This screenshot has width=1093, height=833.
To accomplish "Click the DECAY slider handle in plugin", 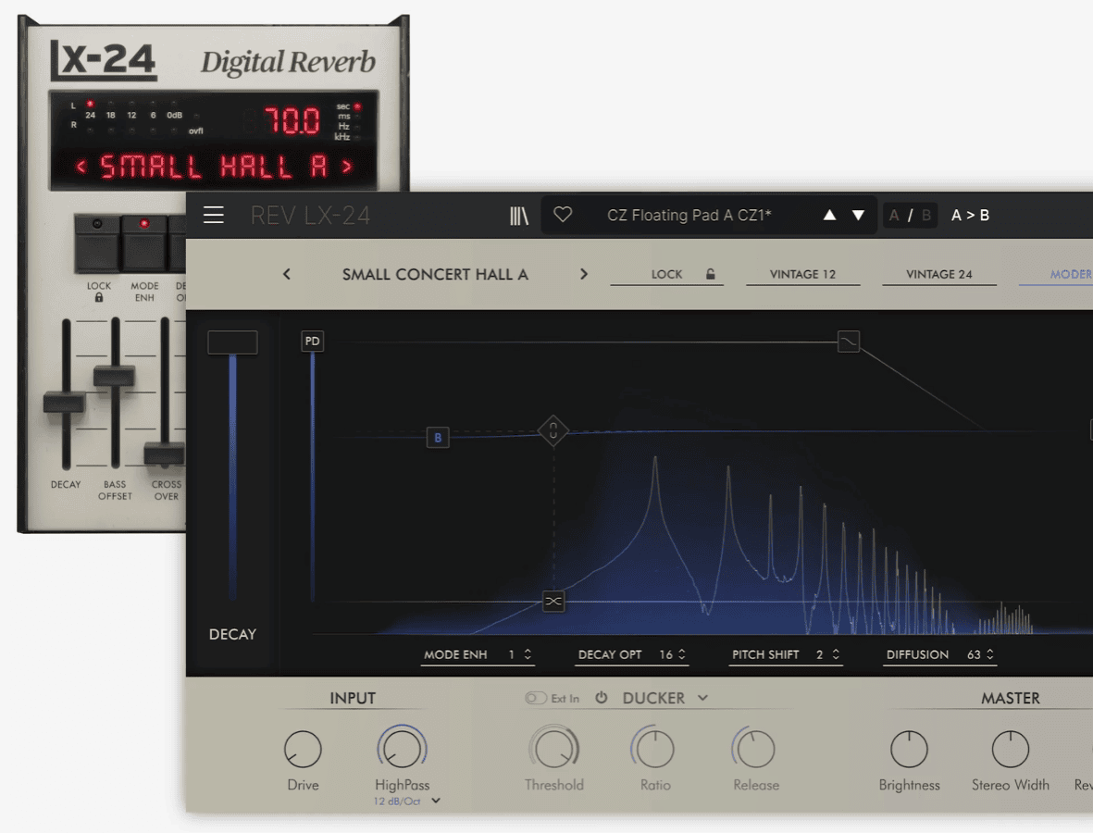I will point(233,342).
